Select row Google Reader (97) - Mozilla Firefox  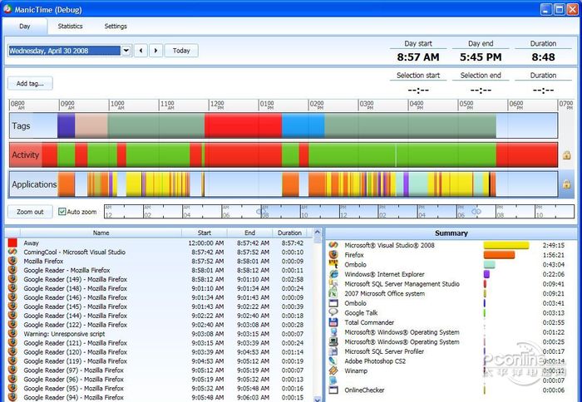pyautogui.click(x=159, y=370)
